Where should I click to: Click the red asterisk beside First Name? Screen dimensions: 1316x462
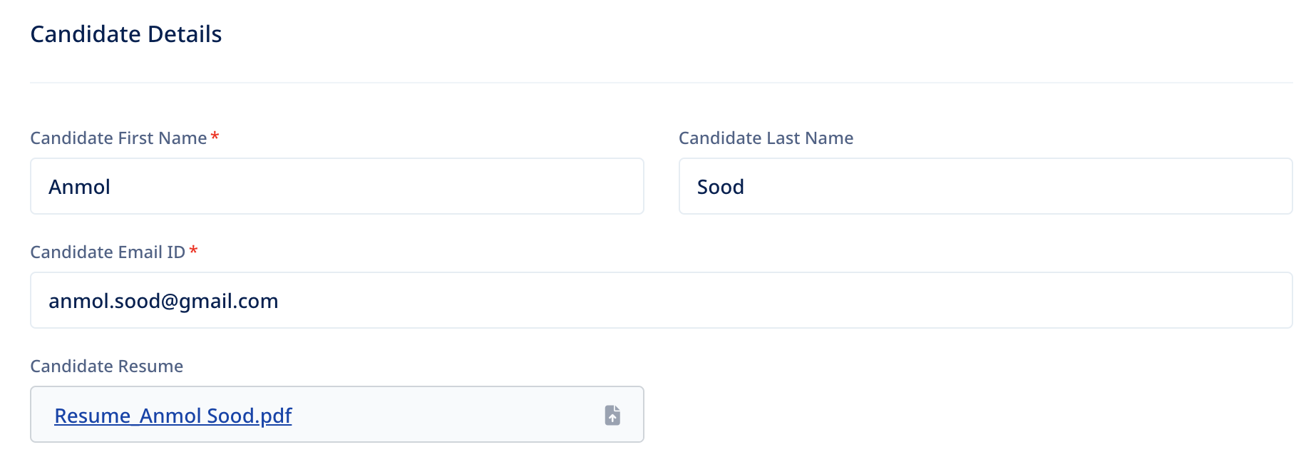(215, 136)
